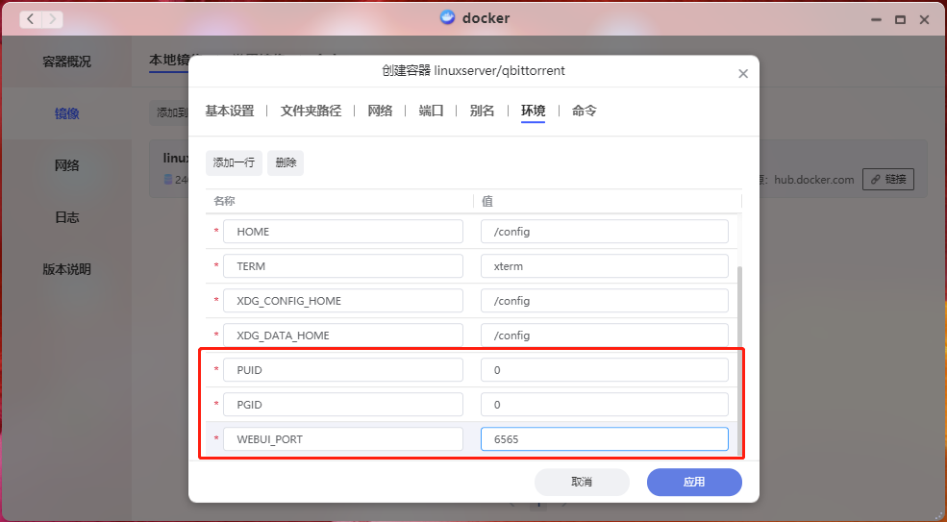This screenshot has width=947, height=522.
Task: Open the 基本设置 tab
Action: click(230, 111)
